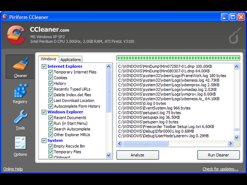
Task: Select the Windows tab
Action: click(x=48, y=59)
